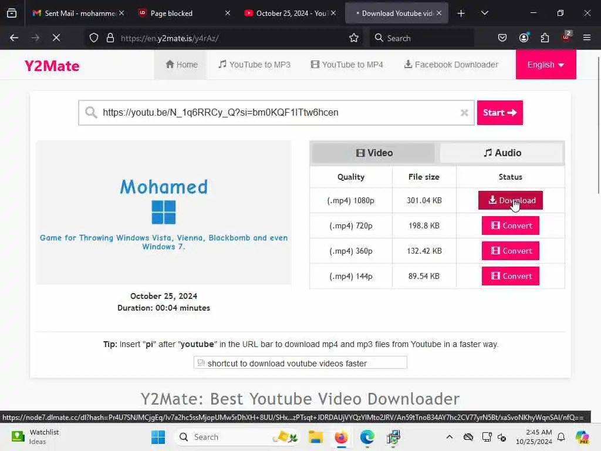Open Facebook Downloader page
This screenshot has height=451, width=601.
451,65
